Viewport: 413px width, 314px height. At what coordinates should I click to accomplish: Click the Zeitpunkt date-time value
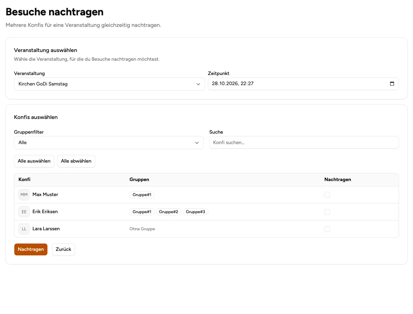pos(233,83)
